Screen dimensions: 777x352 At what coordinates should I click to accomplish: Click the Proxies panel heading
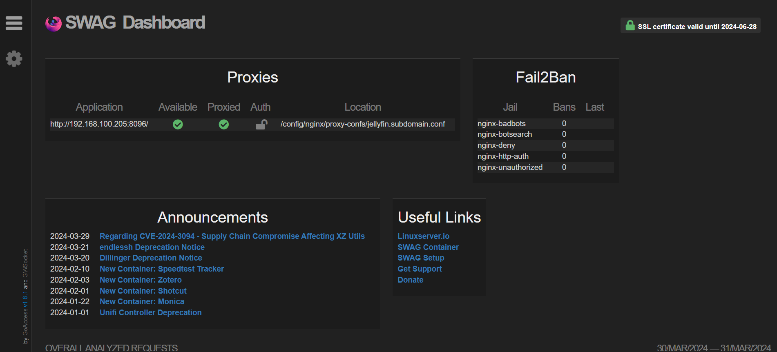pyautogui.click(x=253, y=78)
